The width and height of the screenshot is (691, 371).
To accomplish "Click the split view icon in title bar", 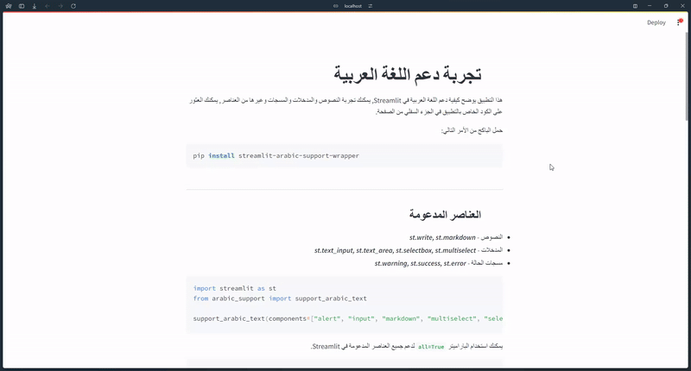I will 635,6.
